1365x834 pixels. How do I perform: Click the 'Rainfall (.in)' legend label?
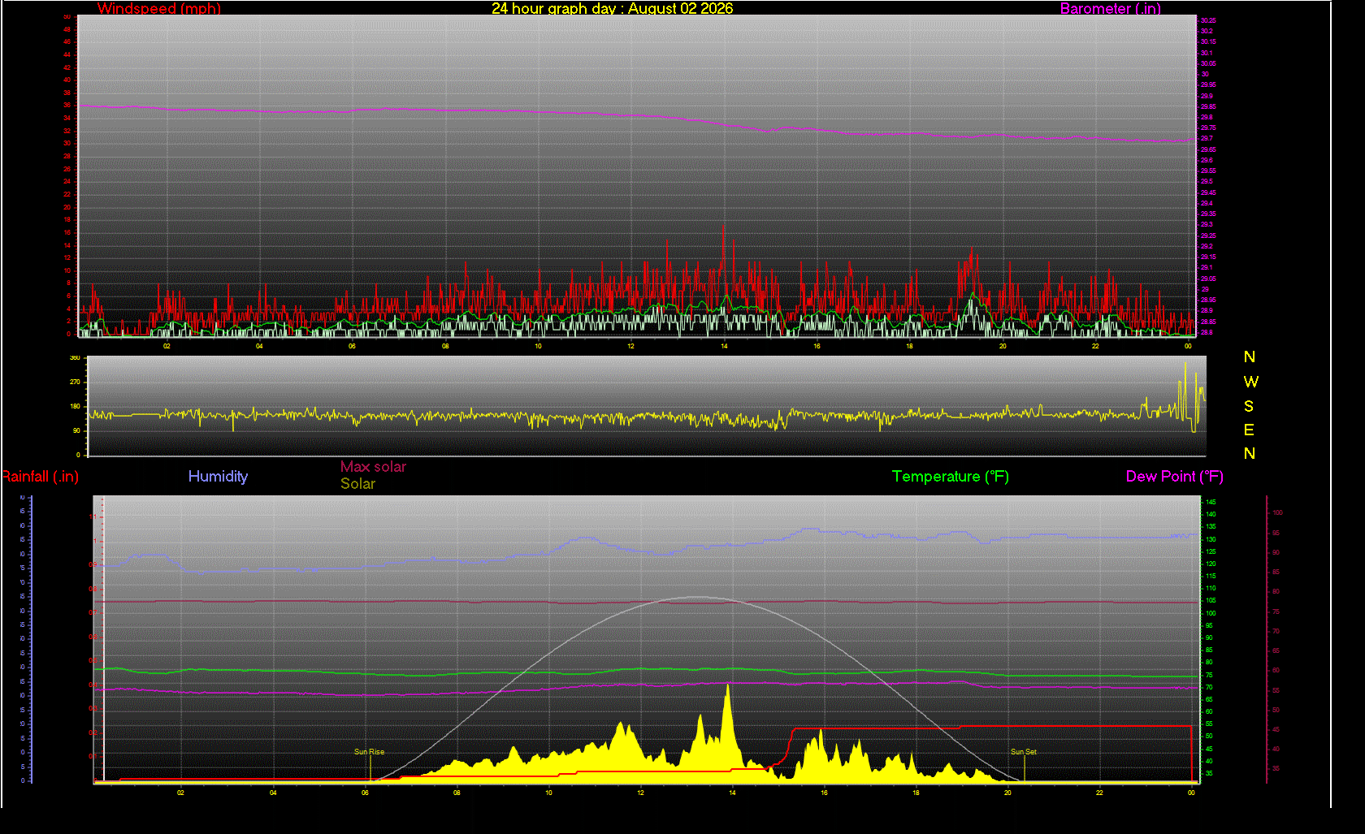(40, 477)
